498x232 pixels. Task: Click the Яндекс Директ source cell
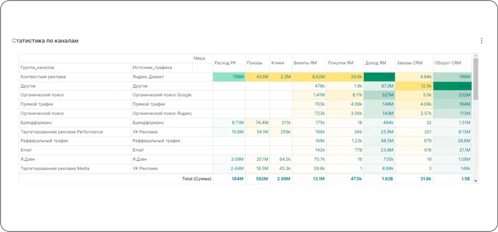(x=148, y=77)
